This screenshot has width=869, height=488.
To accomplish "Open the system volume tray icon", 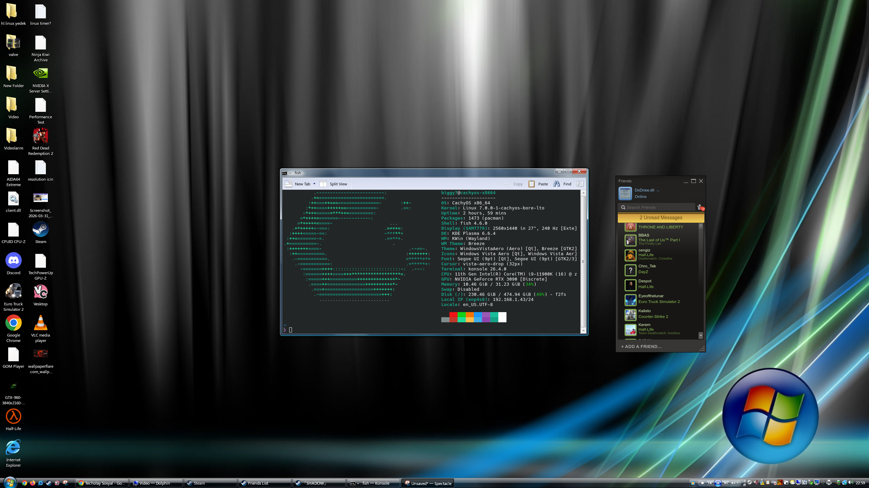I will click(851, 483).
